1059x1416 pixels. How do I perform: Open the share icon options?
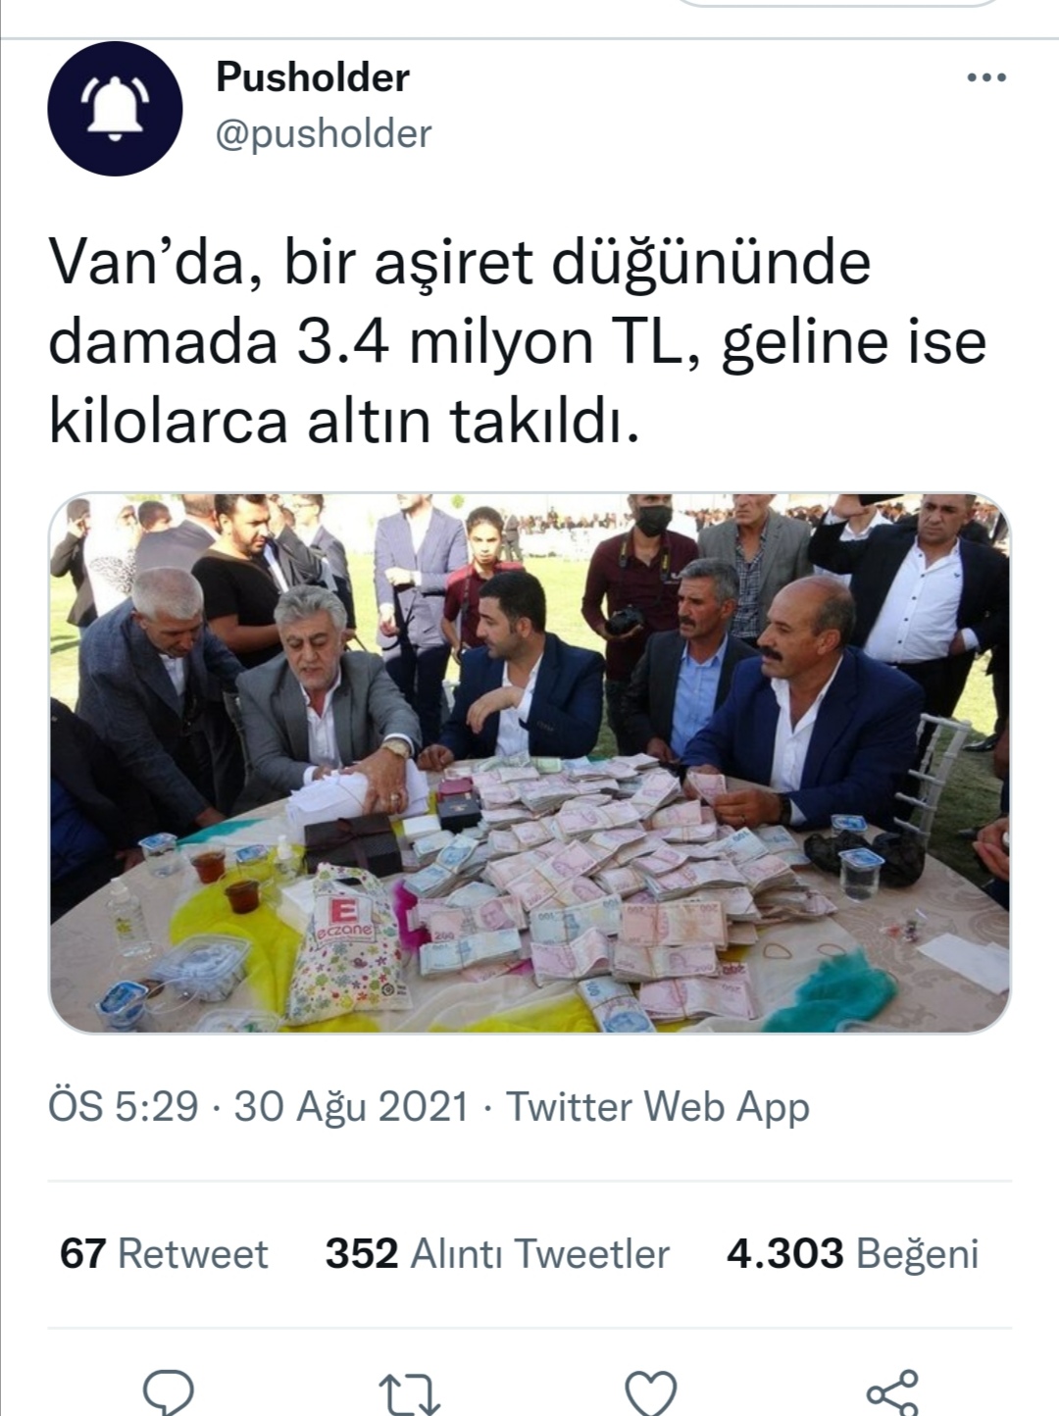[893, 1392]
